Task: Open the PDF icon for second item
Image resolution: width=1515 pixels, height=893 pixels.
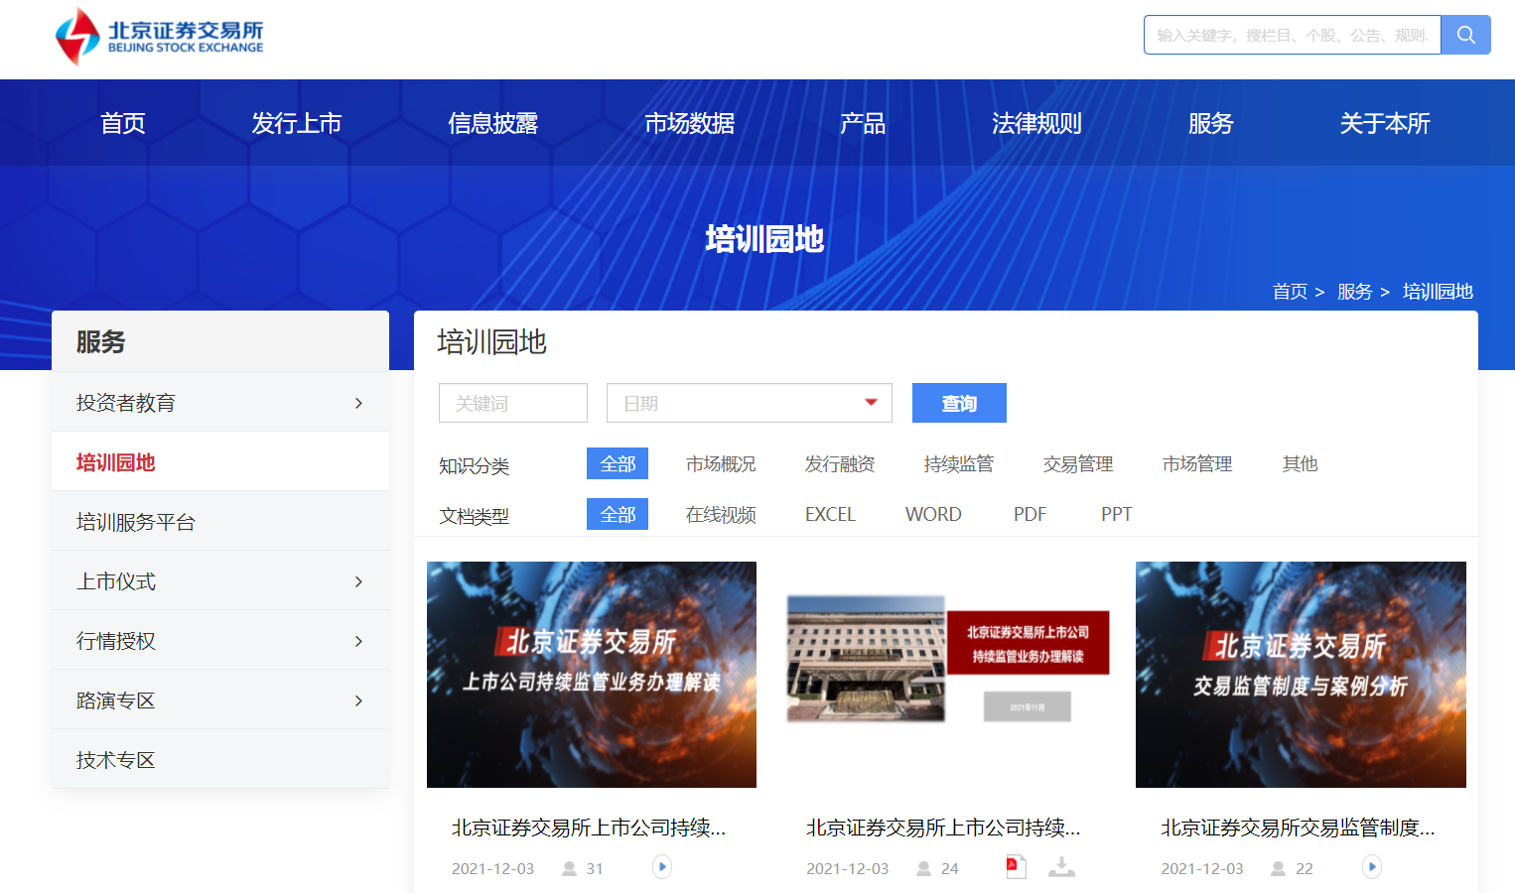Action: (1016, 867)
